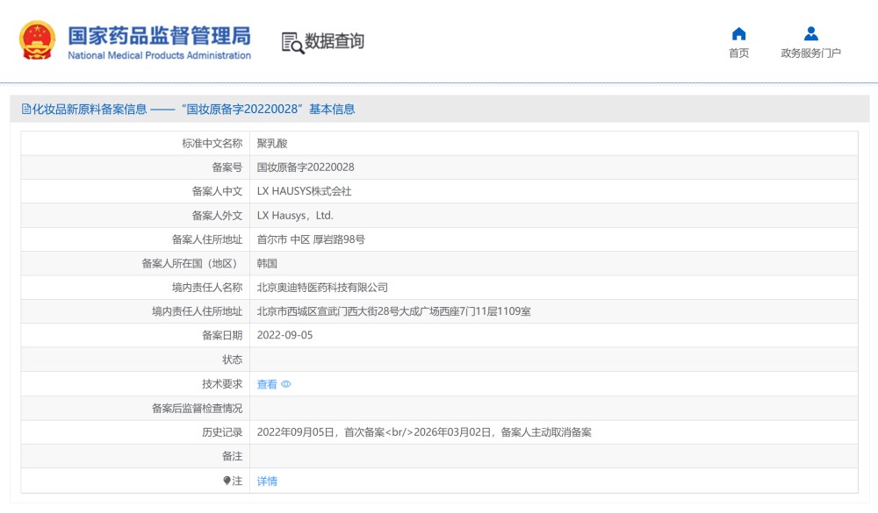Screen dimensions: 878x513
Task: Click the eye icon next to 查看
Action: pyautogui.click(x=285, y=383)
